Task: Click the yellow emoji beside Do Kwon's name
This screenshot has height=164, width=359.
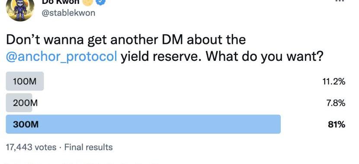Action: tap(87, 2)
